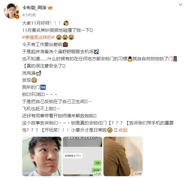Open the chat screenshot Live photo
Image resolution: width=186 pixels, height=178 pixels.
[x=82, y=156]
